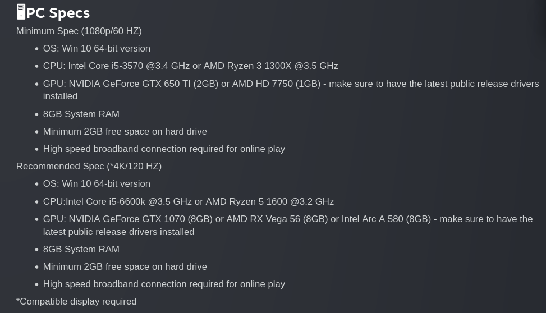Click the PC tower icon beside PC Specs

click(21, 12)
